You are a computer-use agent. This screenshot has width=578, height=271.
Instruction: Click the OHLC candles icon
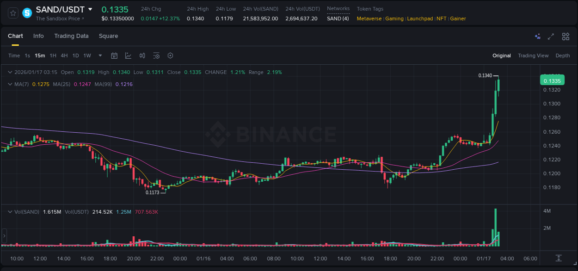(142, 55)
